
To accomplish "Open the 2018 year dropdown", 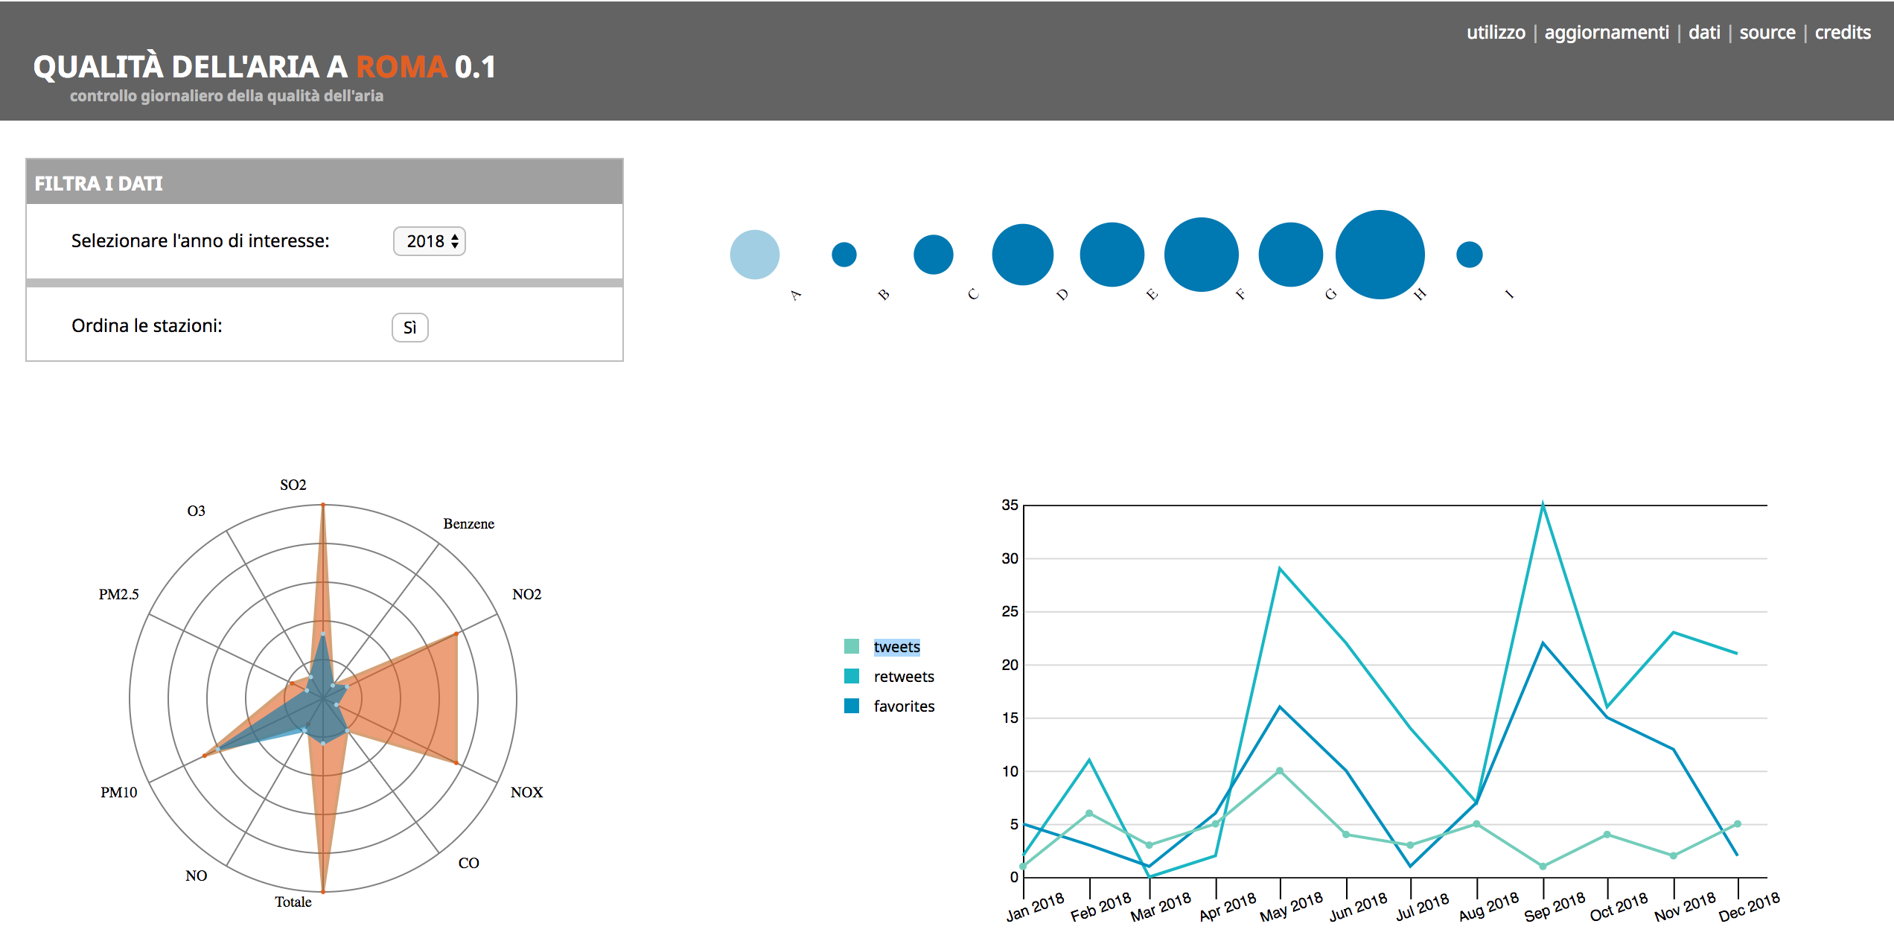I will (430, 241).
